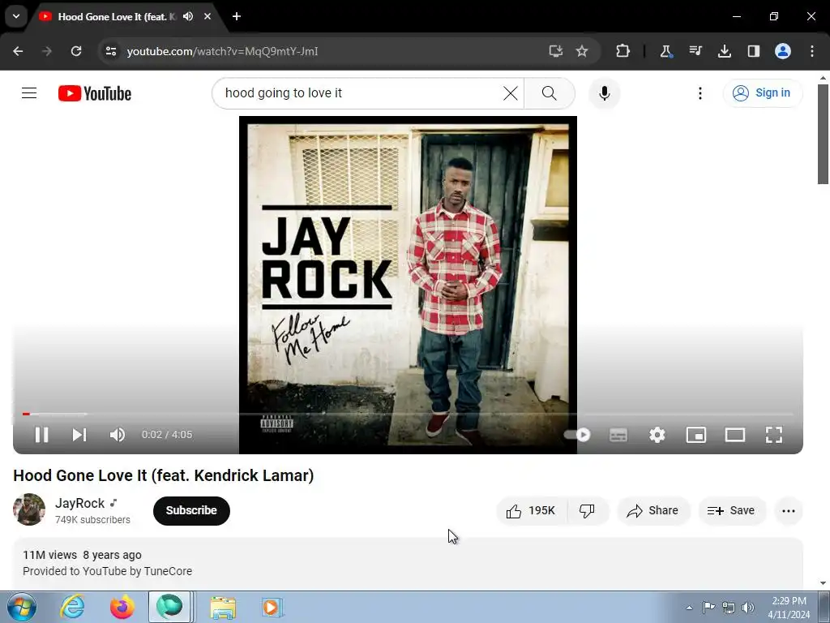Open the media controls icon

[x=695, y=51]
